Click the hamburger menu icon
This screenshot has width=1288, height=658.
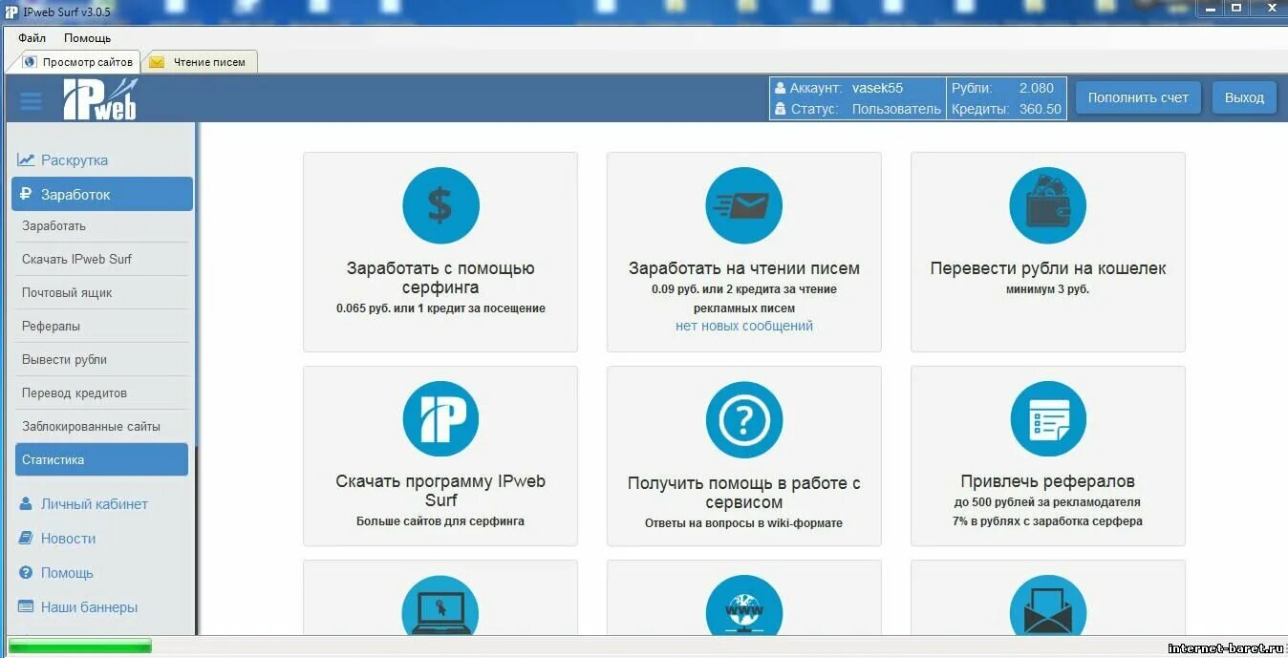31,100
